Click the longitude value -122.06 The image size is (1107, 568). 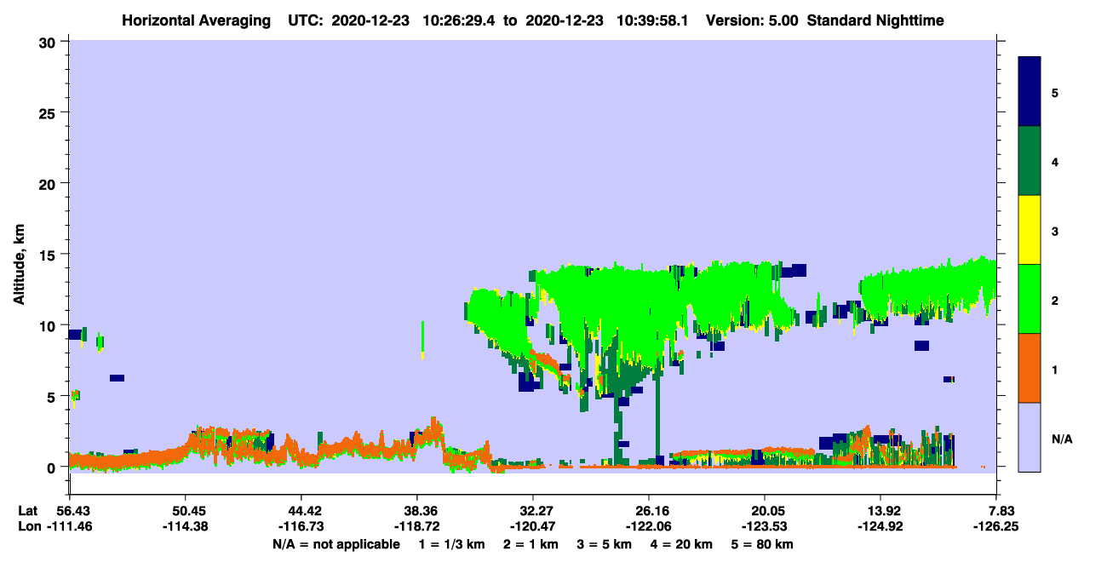point(649,526)
